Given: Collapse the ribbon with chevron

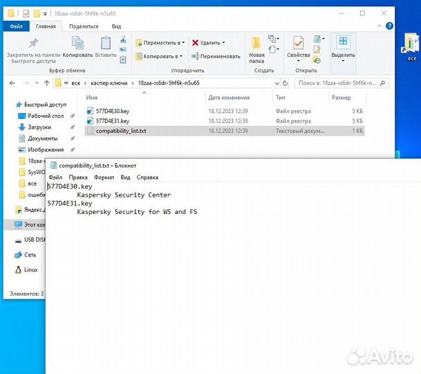Looking at the screenshot, I should (379, 26).
